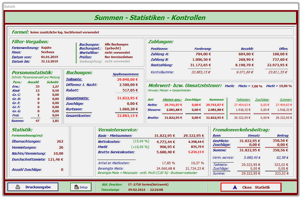Click the printer icon on Druckausgabe
Image resolution: width=302 pixels, height=199 pixels.
18,187
